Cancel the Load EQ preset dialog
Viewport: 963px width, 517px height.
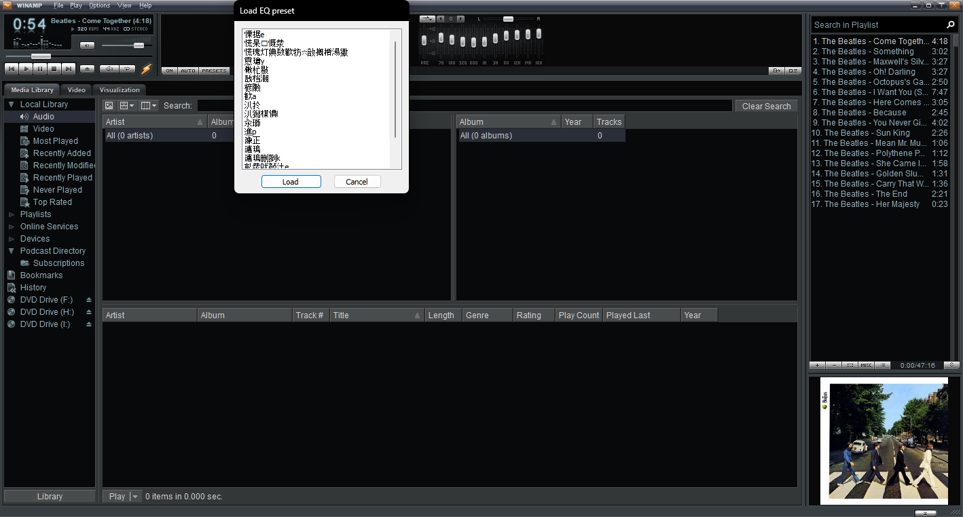point(357,182)
